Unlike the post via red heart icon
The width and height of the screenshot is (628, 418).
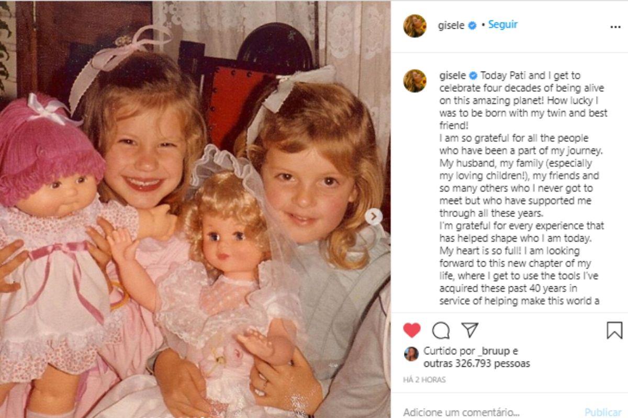click(x=412, y=330)
